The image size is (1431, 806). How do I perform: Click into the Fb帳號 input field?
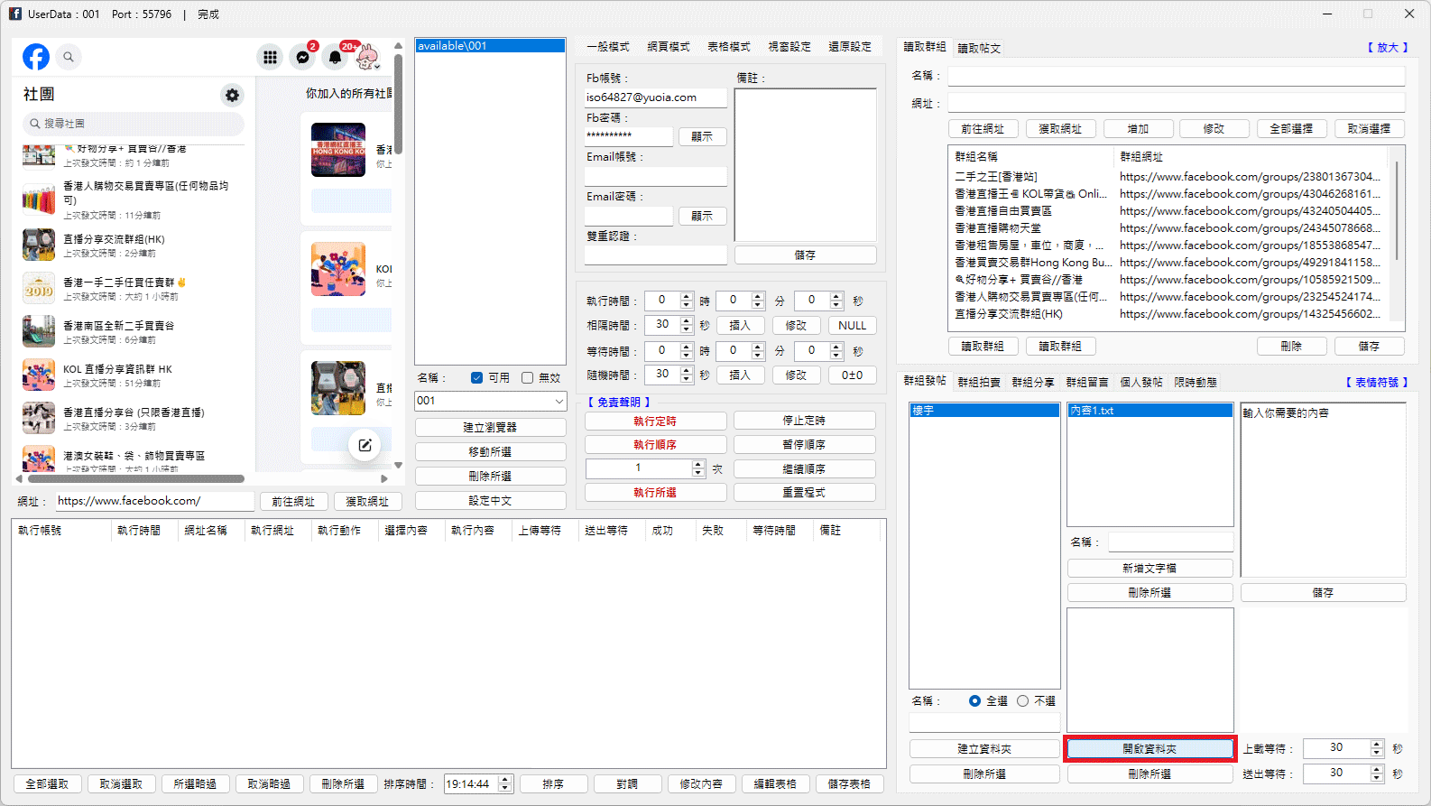pos(656,97)
